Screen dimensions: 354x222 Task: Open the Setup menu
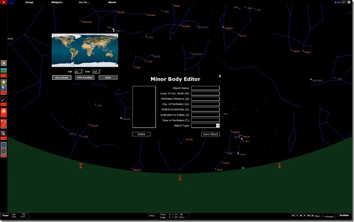[29, 2]
